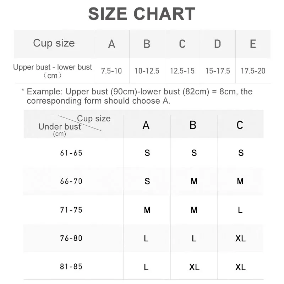Click the 'Under bust (cm)' diagonal header label

point(59,129)
